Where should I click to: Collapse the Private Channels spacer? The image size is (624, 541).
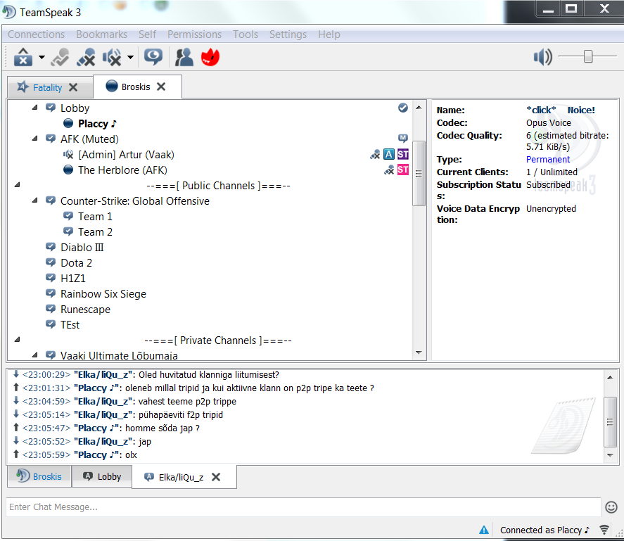pyautogui.click(x=17, y=340)
